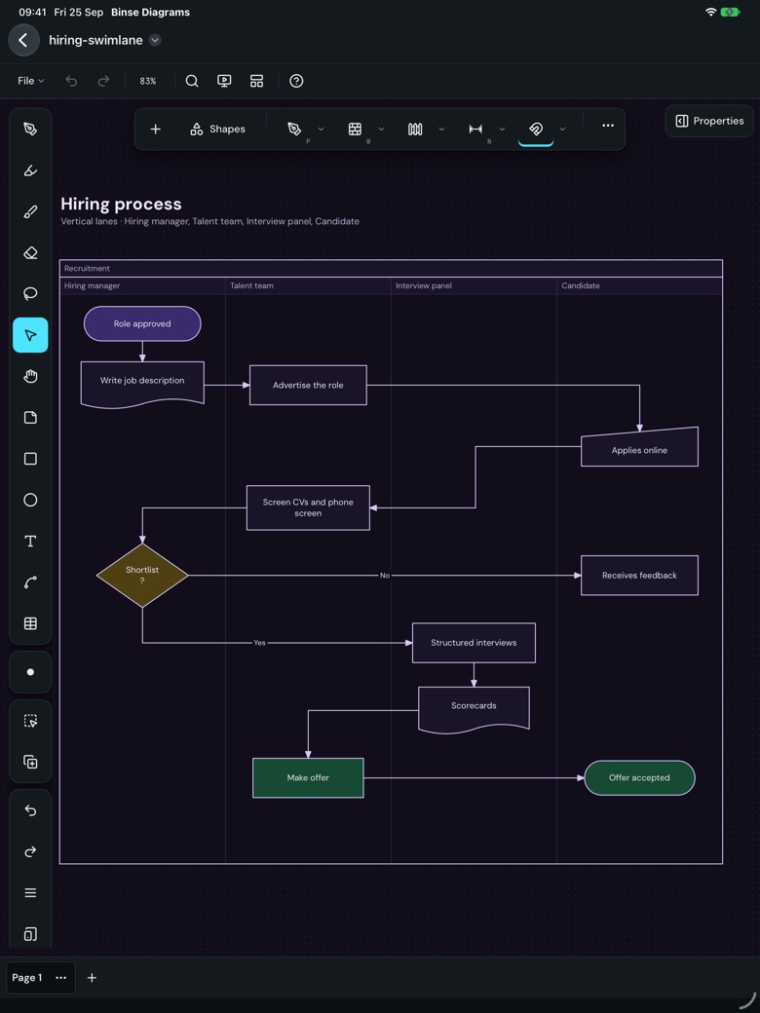Open the hiring-swimlane title dropdown
The height and width of the screenshot is (1013, 760).
tap(155, 40)
